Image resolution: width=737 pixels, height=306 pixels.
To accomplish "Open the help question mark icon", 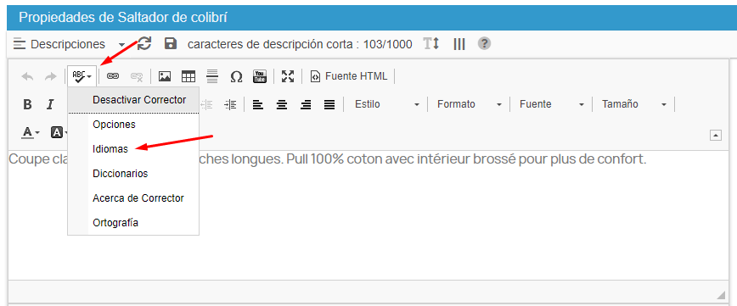I will tap(484, 43).
